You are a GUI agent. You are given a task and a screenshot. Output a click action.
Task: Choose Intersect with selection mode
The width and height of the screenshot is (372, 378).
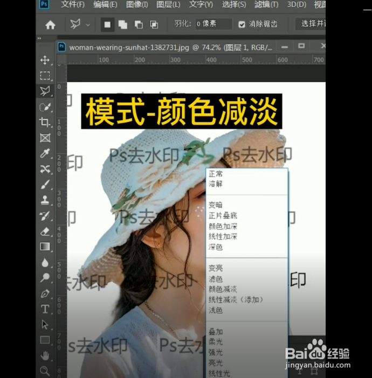(x=154, y=25)
